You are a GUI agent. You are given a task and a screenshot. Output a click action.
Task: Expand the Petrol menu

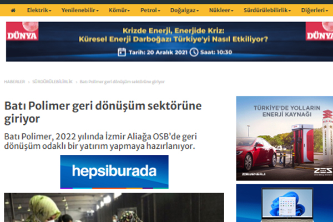(150, 10)
